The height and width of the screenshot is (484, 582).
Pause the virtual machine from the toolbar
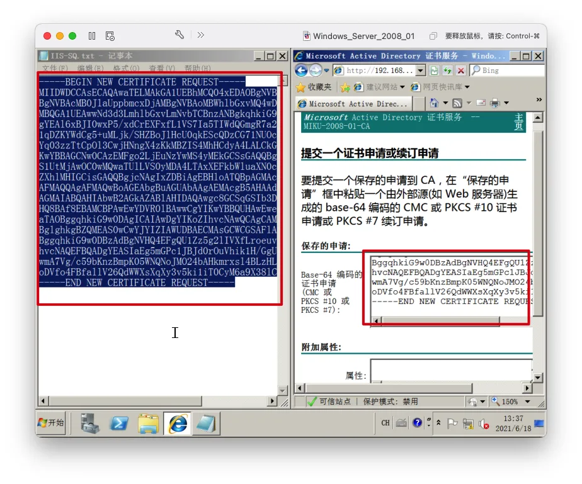pos(92,36)
